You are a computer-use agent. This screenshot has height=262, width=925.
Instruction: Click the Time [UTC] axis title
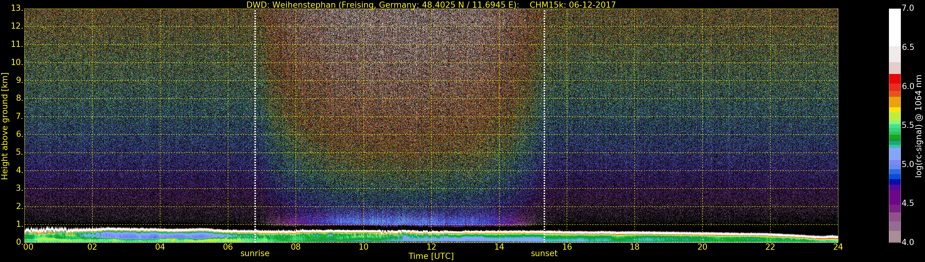(431, 256)
